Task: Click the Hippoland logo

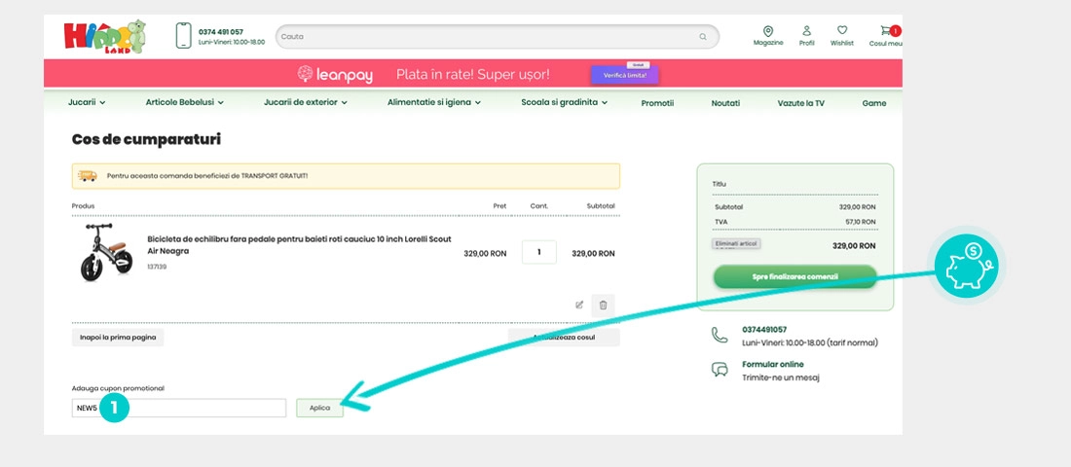Action: (x=104, y=36)
